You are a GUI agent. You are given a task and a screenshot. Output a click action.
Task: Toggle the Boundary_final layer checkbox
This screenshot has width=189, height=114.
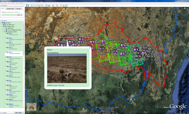(3, 24)
